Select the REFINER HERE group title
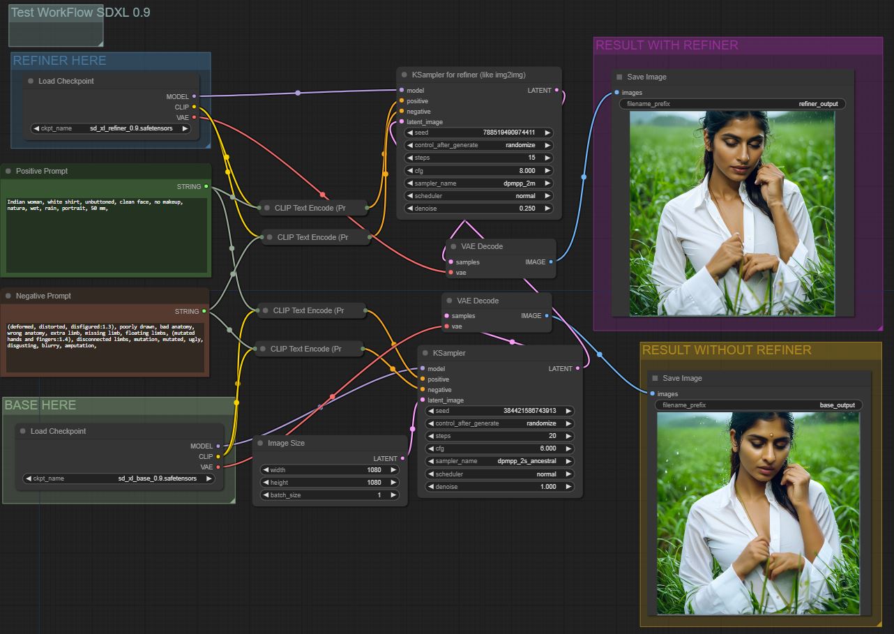Screen dimensions: 894x634 [60, 61]
